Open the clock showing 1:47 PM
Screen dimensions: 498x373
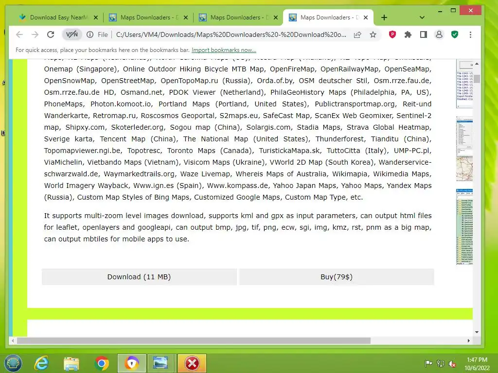(x=477, y=364)
